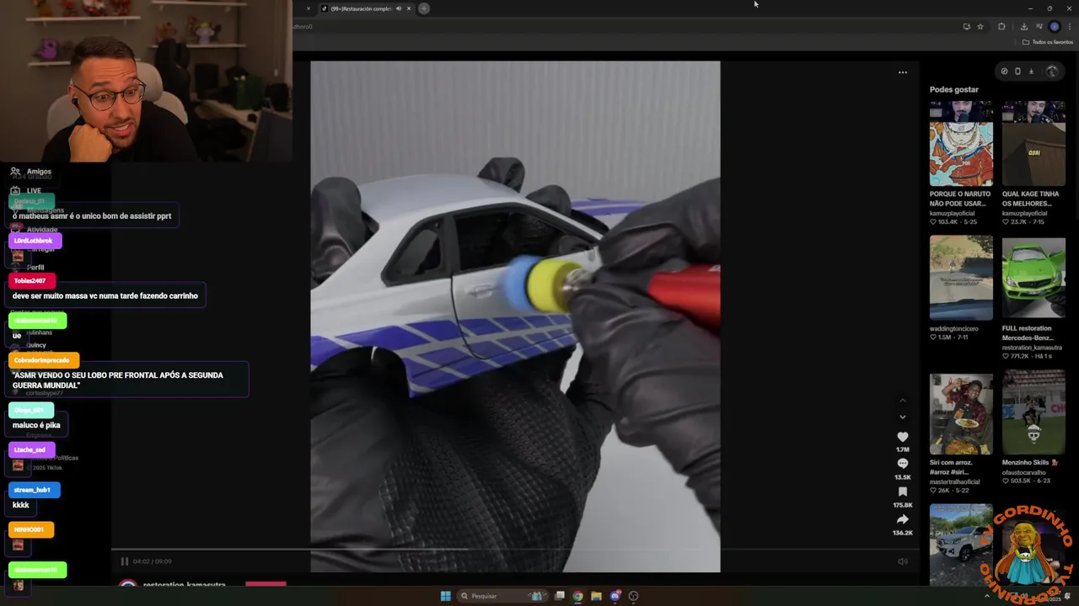The image size is (1079, 606).
Task: Open the three-dots more options menu
Action: tap(903, 72)
